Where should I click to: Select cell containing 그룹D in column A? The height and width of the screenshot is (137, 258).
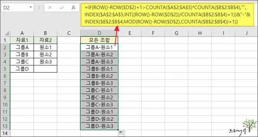[x=22, y=69]
